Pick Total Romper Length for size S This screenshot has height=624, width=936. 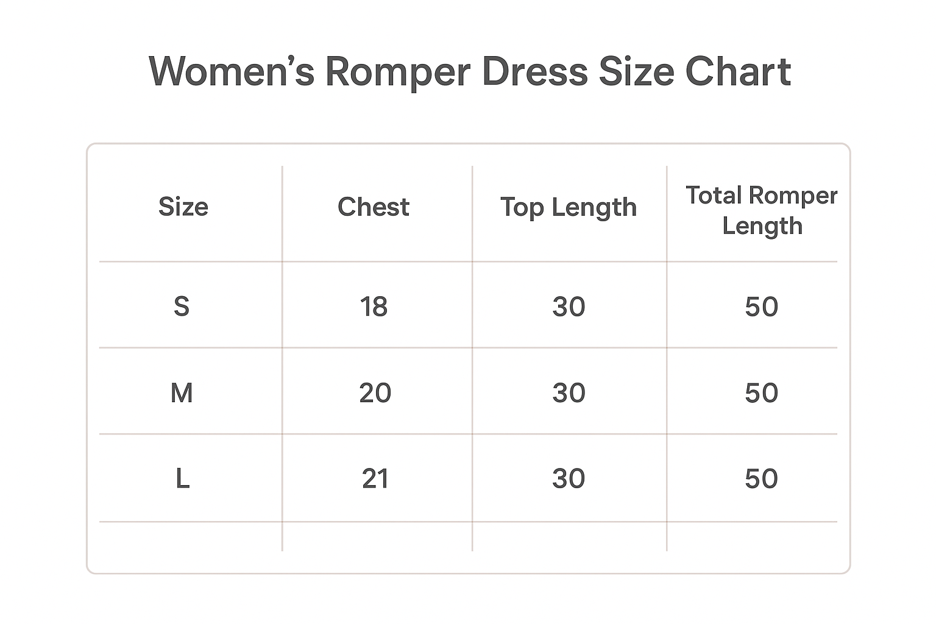pos(761,307)
